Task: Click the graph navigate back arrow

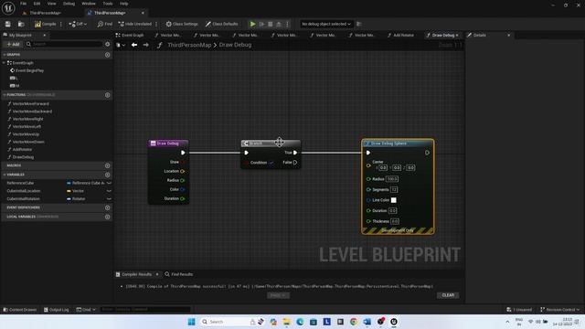Action: pos(134,45)
